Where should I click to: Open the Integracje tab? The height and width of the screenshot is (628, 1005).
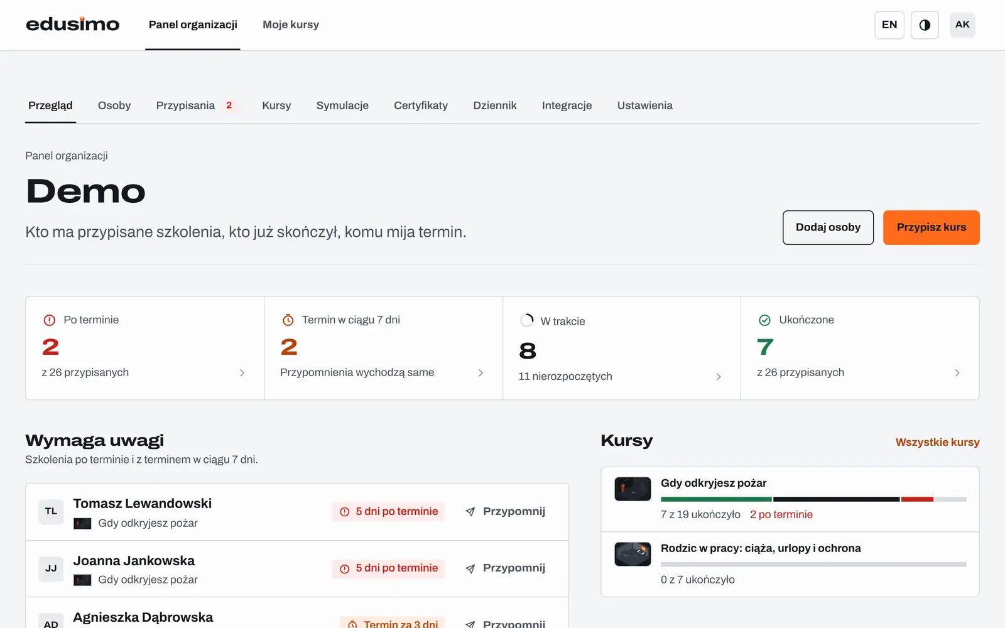click(567, 106)
